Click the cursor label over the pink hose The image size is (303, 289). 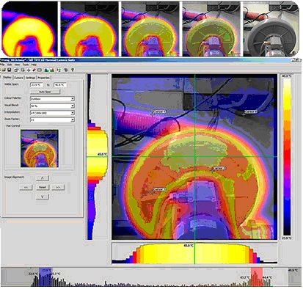click(159, 111)
